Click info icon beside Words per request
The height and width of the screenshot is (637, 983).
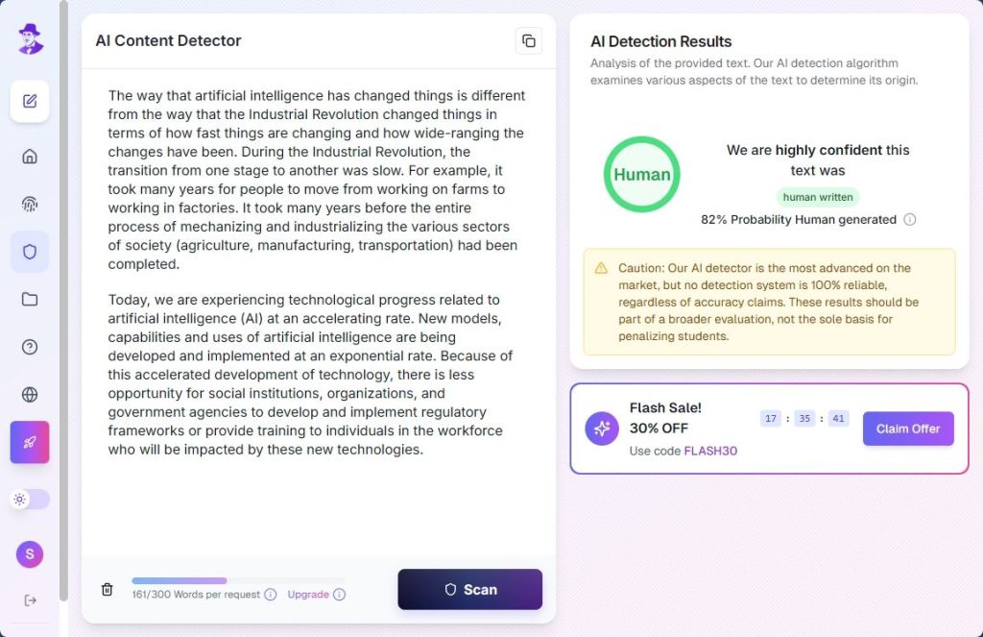[x=271, y=595]
